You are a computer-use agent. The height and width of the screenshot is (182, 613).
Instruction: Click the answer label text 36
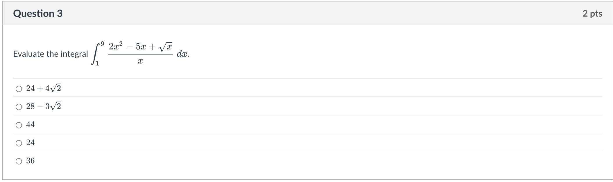click(31, 161)
